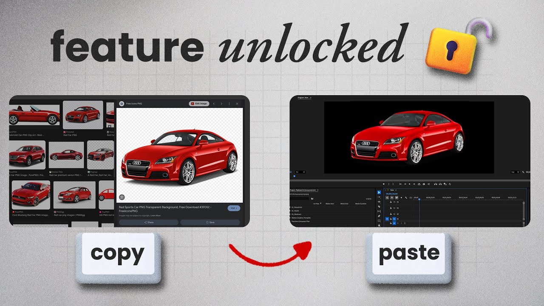
Task: Toggle visibility eye of track V3
Action: tap(398, 208)
